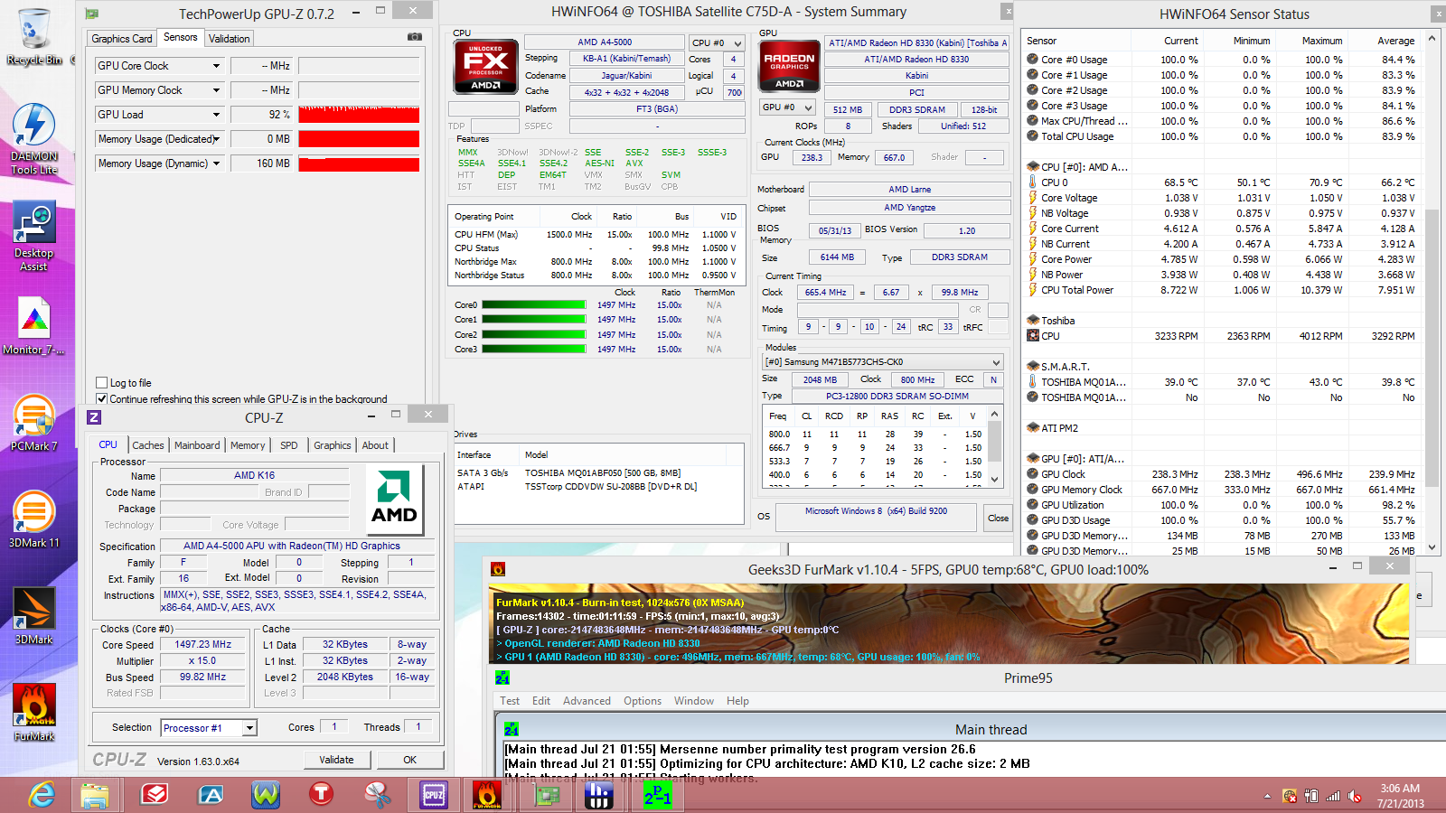This screenshot has width=1446, height=813.
Task: Click the wireless signal tray icon
Action: (x=1333, y=796)
